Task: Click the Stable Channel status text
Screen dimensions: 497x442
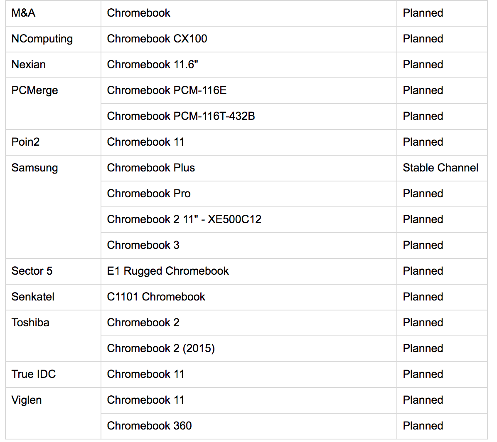Action: tap(440, 168)
